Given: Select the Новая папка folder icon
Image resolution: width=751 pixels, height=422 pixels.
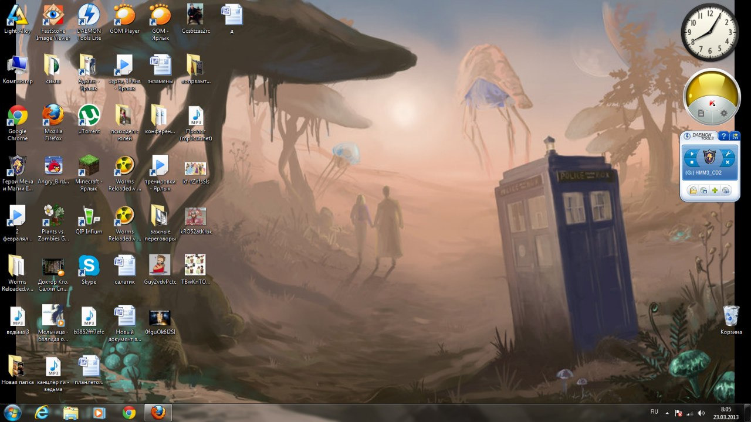Looking at the screenshot, I should click(x=18, y=370).
